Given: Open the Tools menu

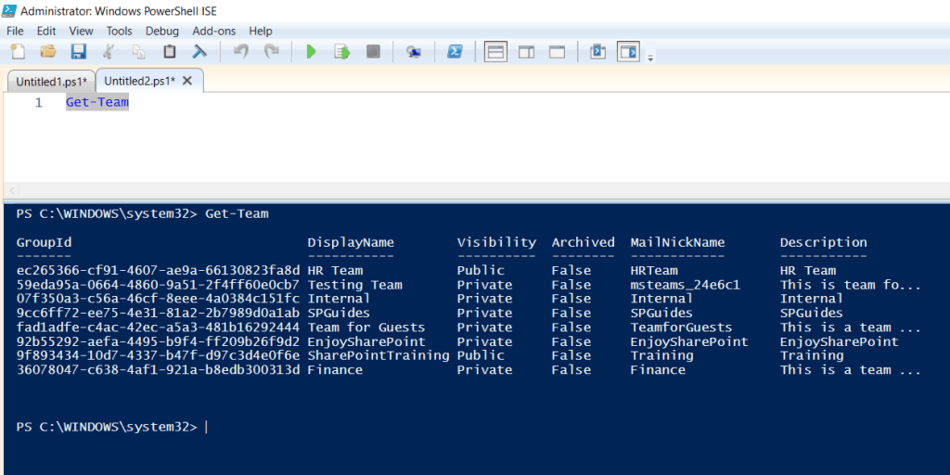Looking at the screenshot, I should [120, 31].
